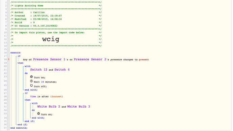Image resolution: width=233 pixels, height=131 pixels.
Task: Click the 'if' keyword on line 17
Action: tap(19, 56)
